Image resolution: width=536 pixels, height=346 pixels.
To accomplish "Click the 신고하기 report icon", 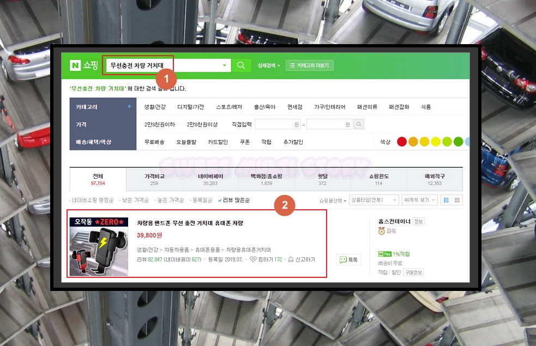I will pyautogui.click(x=291, y=259).
